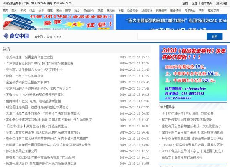Open article 欧丽薇兰 国际金奖
The width and height of the screenshot is (230, 167).
point(48,145)
